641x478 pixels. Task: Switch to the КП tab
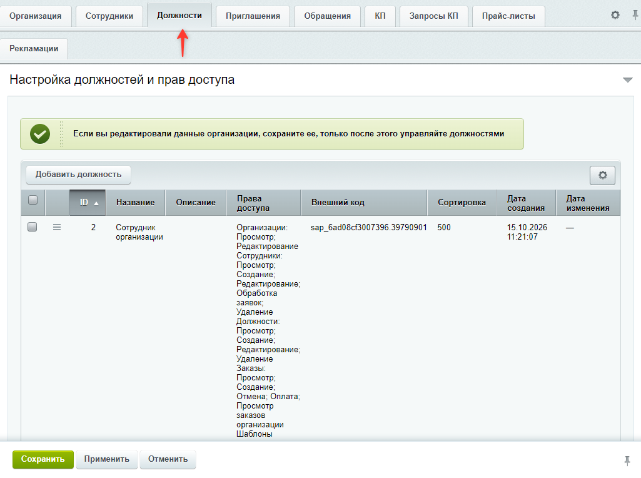click(x=380, y=16)
